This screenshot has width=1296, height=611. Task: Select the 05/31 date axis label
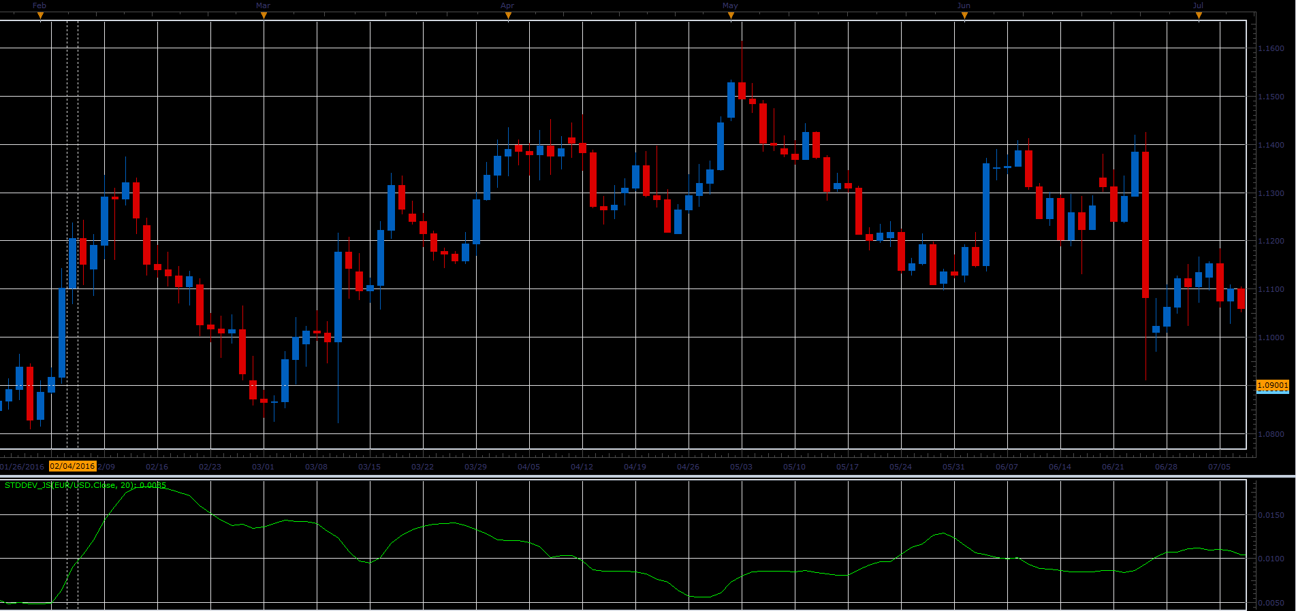pos(953,467)
